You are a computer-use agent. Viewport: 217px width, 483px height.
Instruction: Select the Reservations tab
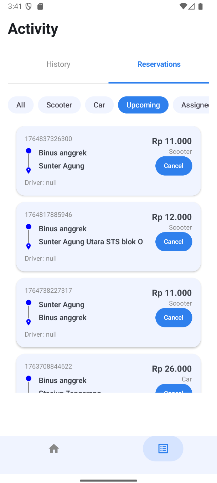[x=159, y=64]
